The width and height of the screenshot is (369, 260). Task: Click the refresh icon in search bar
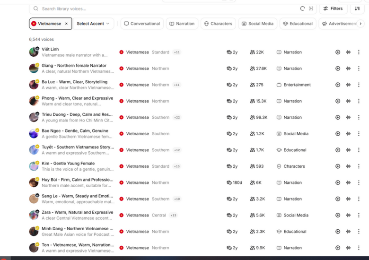(x=302, y=9)
